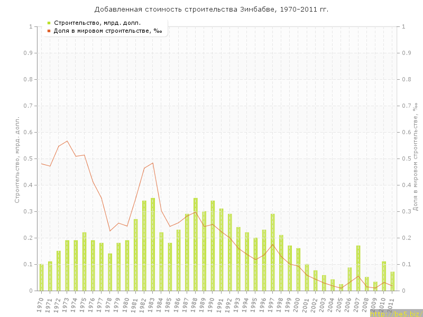The height and width of the screenshot is (317, 423).
Task: Click the orange line peak at 1983
Action: coord(153,163)
